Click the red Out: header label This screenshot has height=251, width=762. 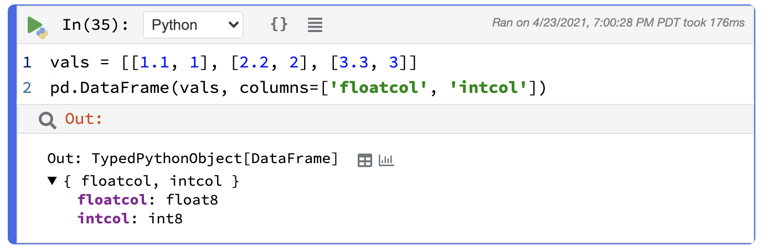click(x=84, y=119)
